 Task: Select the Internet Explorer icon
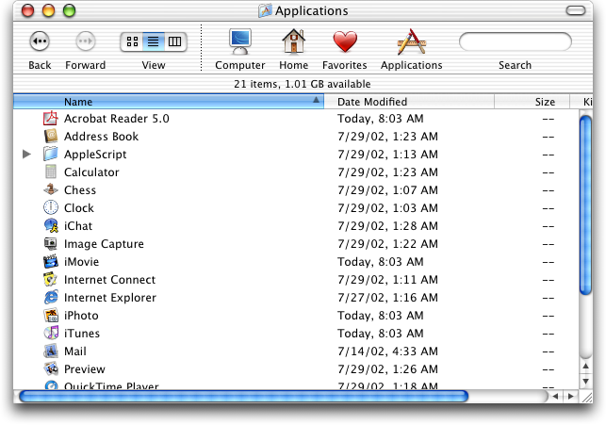pyautogui.click(x=52, y=298)
